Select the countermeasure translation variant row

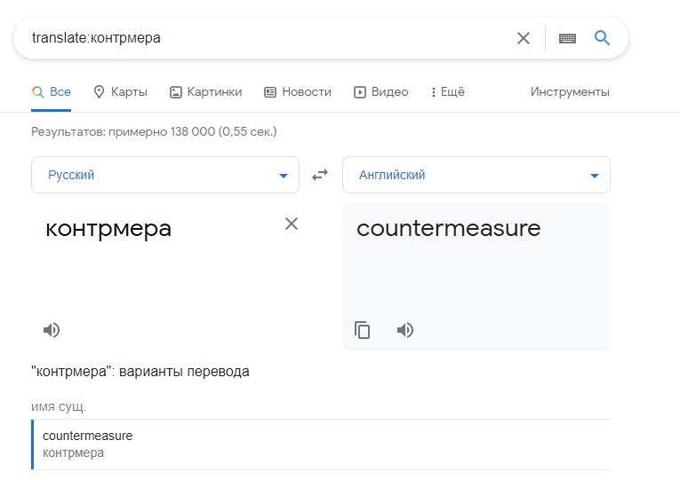coord(321,445)
